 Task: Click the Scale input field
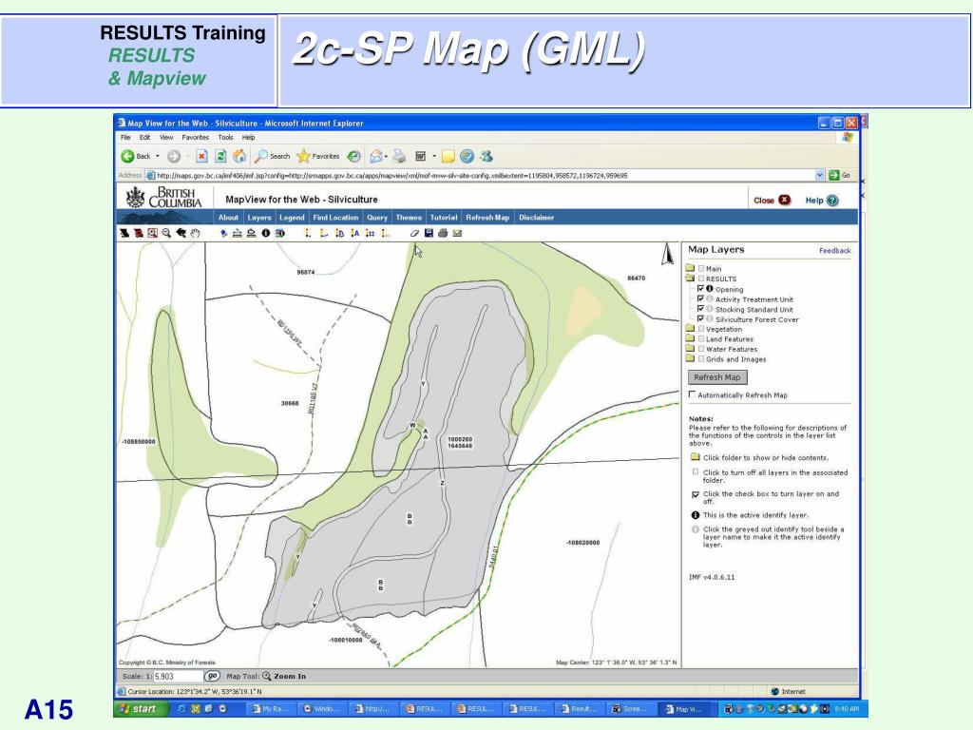[178, 676]
